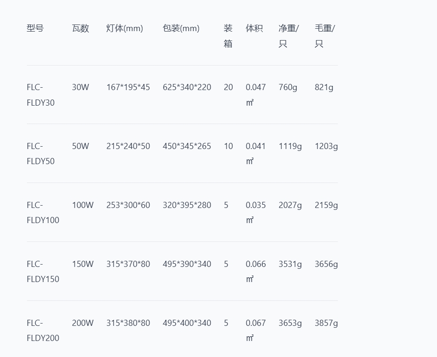
Task: Click the 30W wattage cell
Action: click(80, 87)
